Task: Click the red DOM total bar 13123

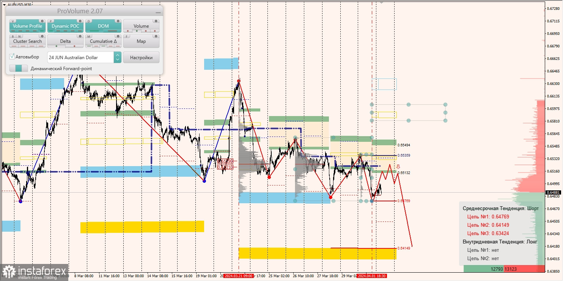Action: point(524,269)
